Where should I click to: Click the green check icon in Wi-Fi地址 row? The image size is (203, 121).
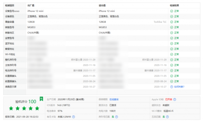[x=172, y=55]
